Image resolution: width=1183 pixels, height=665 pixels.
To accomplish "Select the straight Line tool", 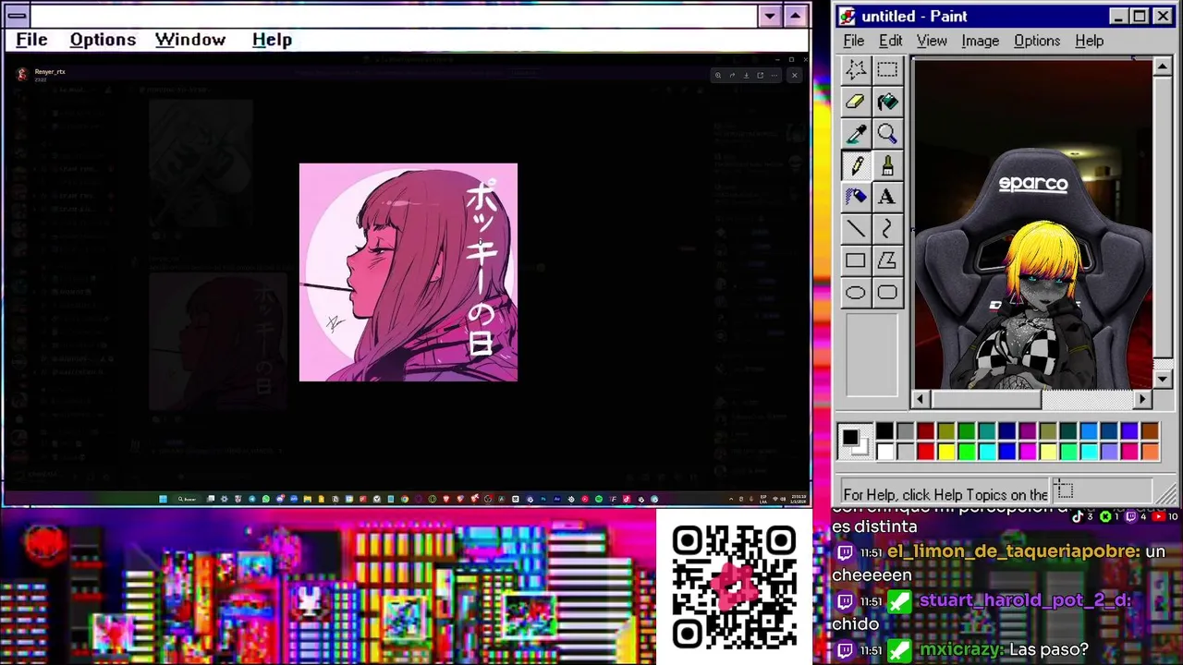I will 856,229.
